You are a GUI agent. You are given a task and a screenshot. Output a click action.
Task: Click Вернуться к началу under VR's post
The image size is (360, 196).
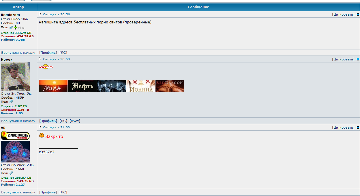(18, 192)
